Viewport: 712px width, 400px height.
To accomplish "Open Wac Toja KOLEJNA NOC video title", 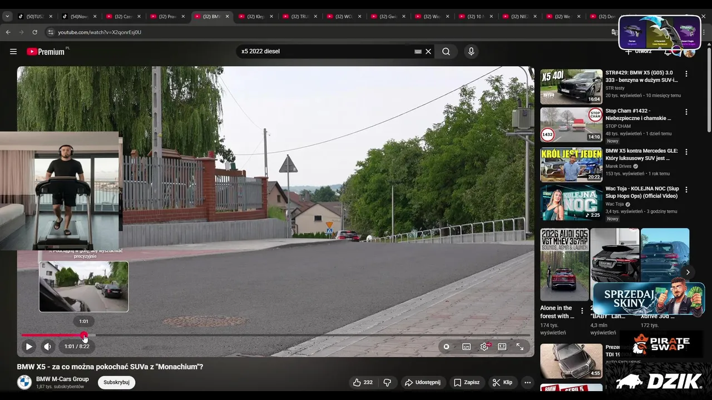I will point(642,192).
